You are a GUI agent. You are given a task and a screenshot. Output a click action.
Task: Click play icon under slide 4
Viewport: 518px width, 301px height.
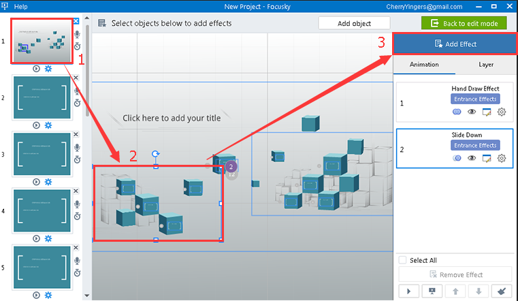(36, 238)
